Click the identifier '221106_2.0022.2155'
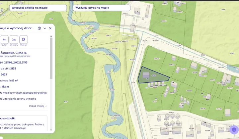Screen dimensions: 239x139 pyautogui.click(x=16, y=63)
